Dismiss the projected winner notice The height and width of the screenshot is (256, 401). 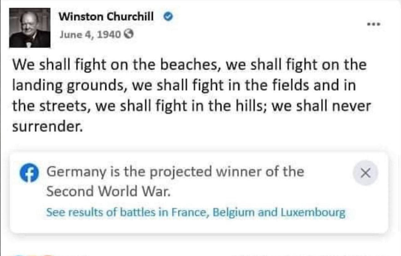pos(365,173)
